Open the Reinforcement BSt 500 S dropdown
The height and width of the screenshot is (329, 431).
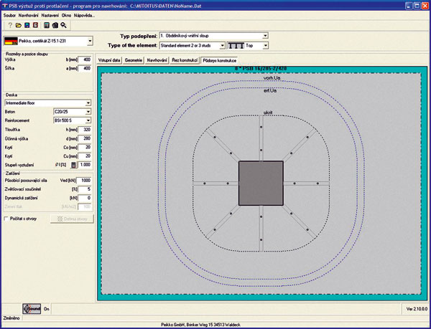[88, 122]
